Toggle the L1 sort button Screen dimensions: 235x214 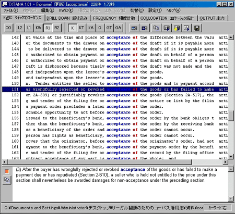pos(29,28)
